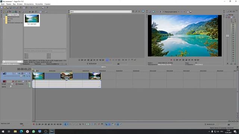The image size is (239, 134).
Task: Select the Normal Edit tool
Action: 65,124
